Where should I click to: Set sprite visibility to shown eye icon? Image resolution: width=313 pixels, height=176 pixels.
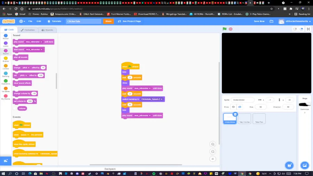click(233, 107)
